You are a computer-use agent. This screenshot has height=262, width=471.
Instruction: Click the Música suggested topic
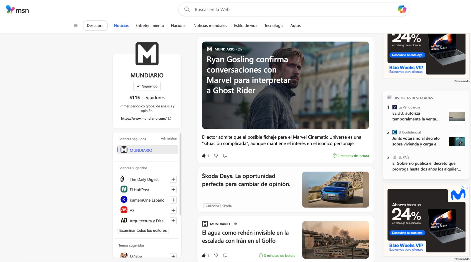136,257
